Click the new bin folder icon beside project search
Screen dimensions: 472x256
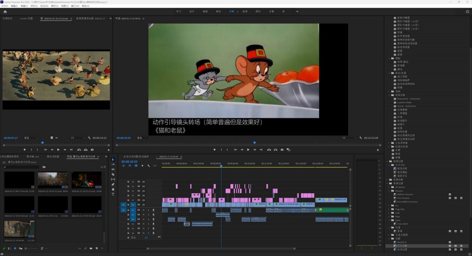pos(44,167)
